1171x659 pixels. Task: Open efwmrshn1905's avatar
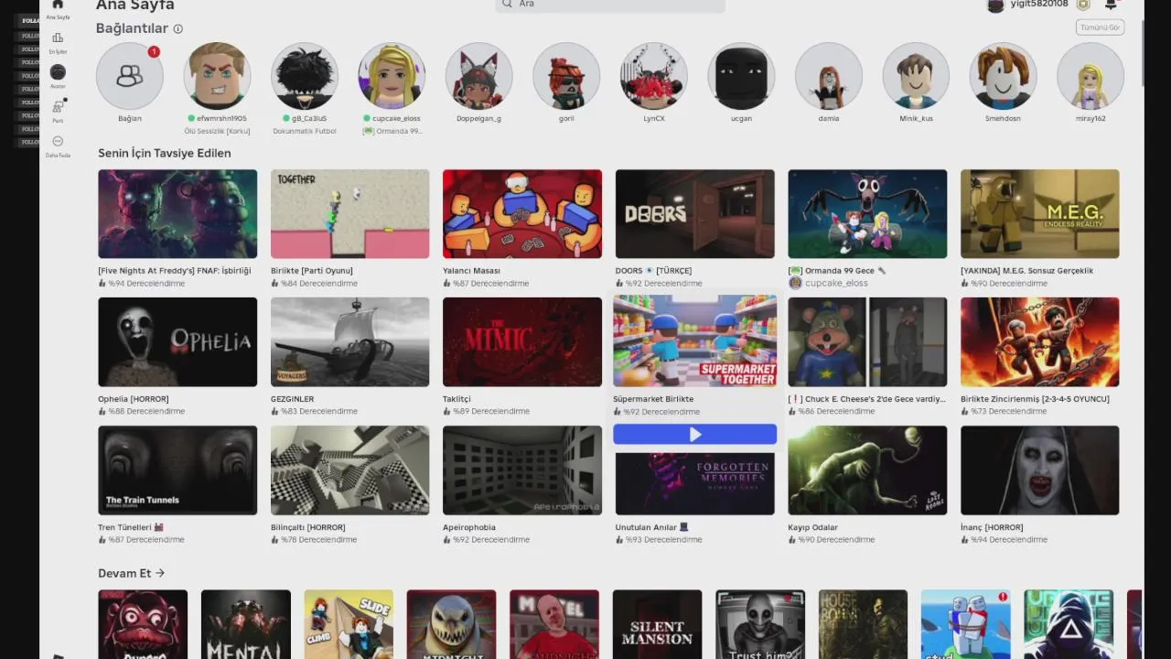pos(217,76)
